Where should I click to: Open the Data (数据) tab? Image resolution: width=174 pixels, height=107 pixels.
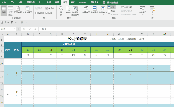tap(49, 2)
